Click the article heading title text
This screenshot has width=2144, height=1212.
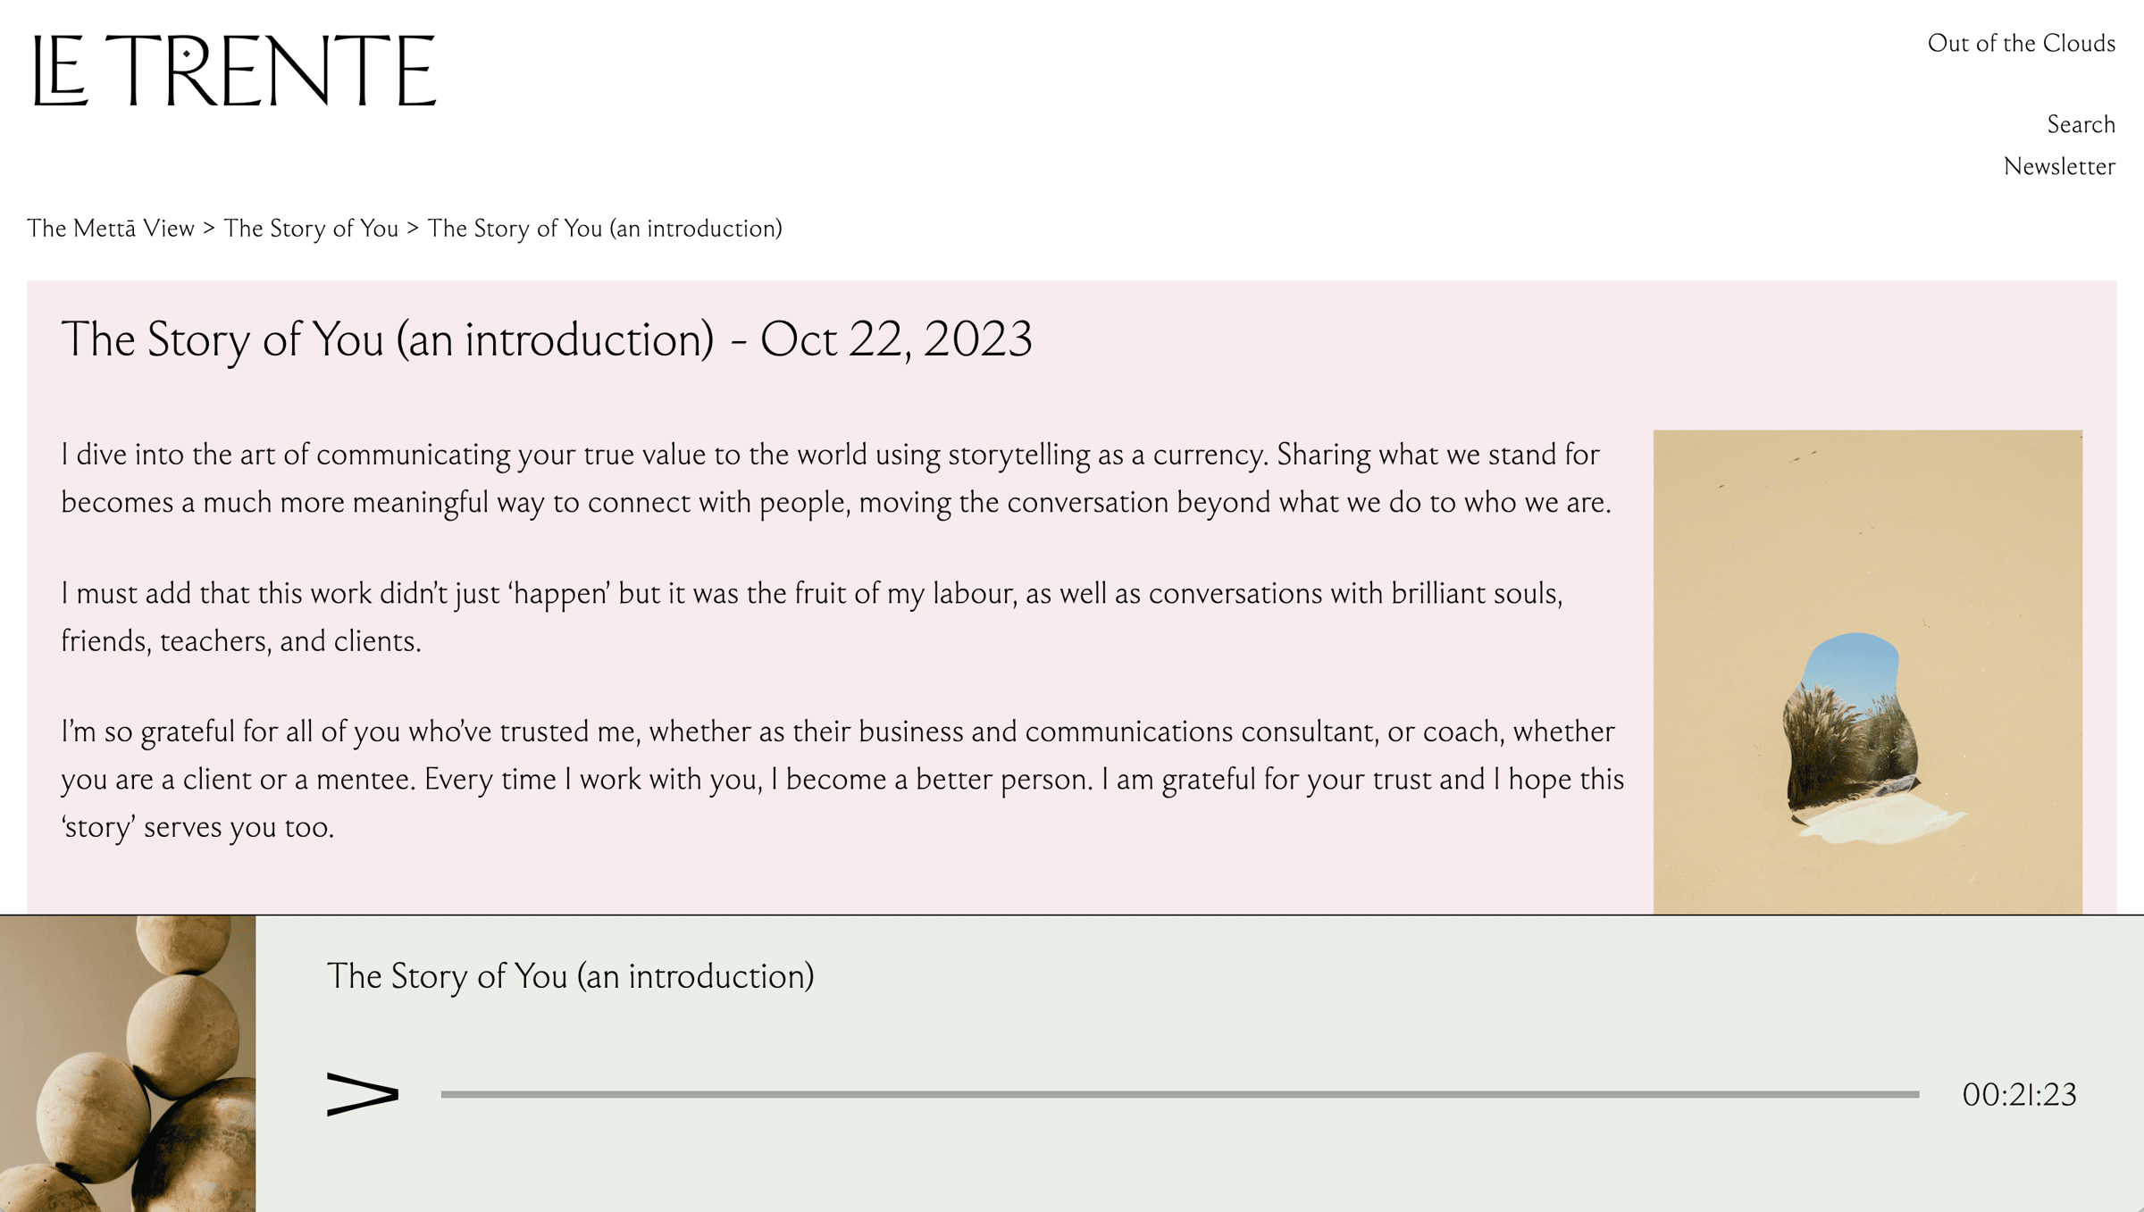[x=388, y=339]
